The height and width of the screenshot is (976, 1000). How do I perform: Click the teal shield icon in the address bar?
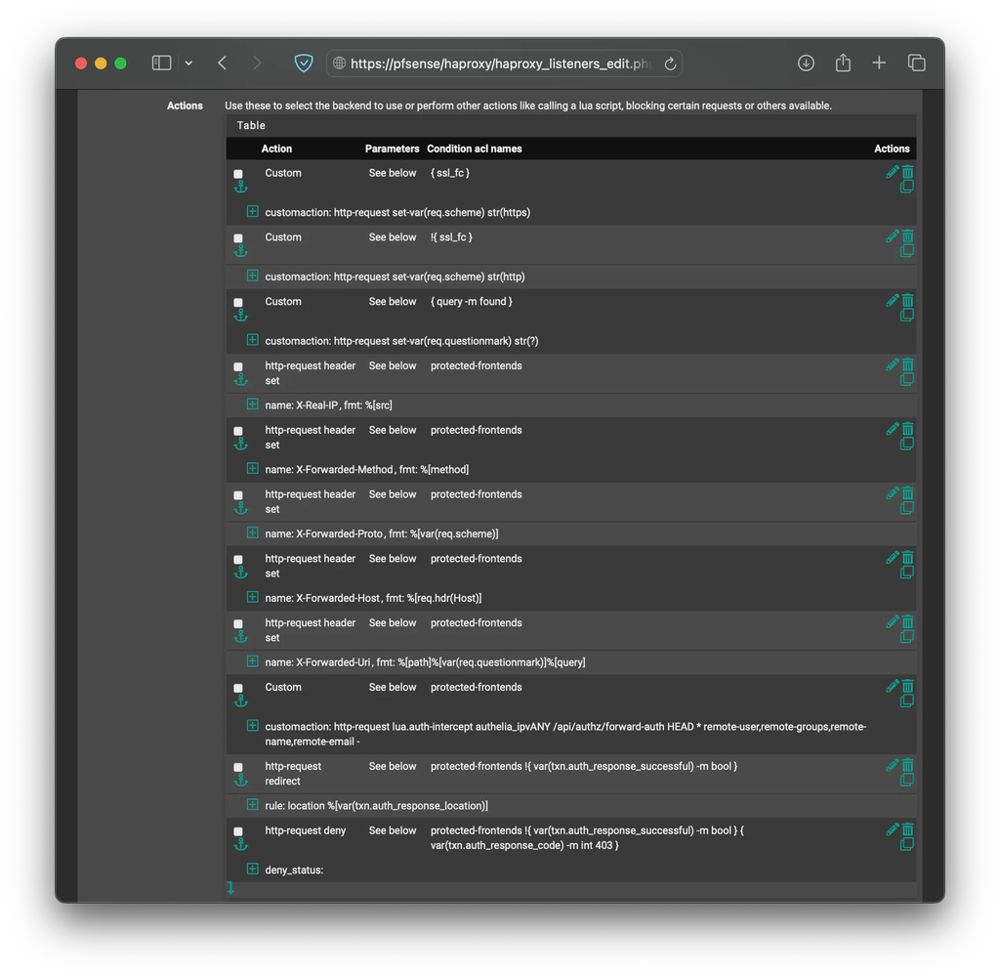[x=303, y=63]
